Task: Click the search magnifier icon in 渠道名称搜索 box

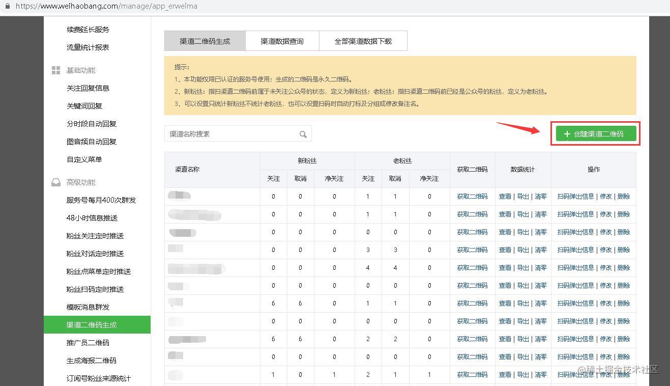Action: coord(303,134)
